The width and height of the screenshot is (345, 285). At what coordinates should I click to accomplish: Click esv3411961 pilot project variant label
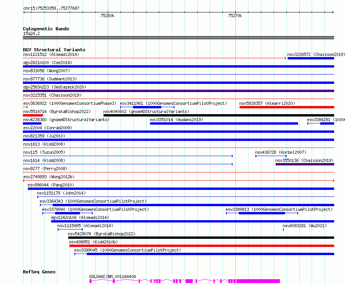(173, 103)
